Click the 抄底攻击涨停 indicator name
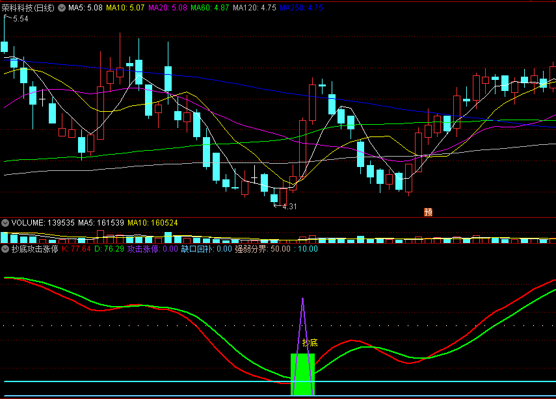The height and width of the screenshot is (399, 556). point(34,249)
